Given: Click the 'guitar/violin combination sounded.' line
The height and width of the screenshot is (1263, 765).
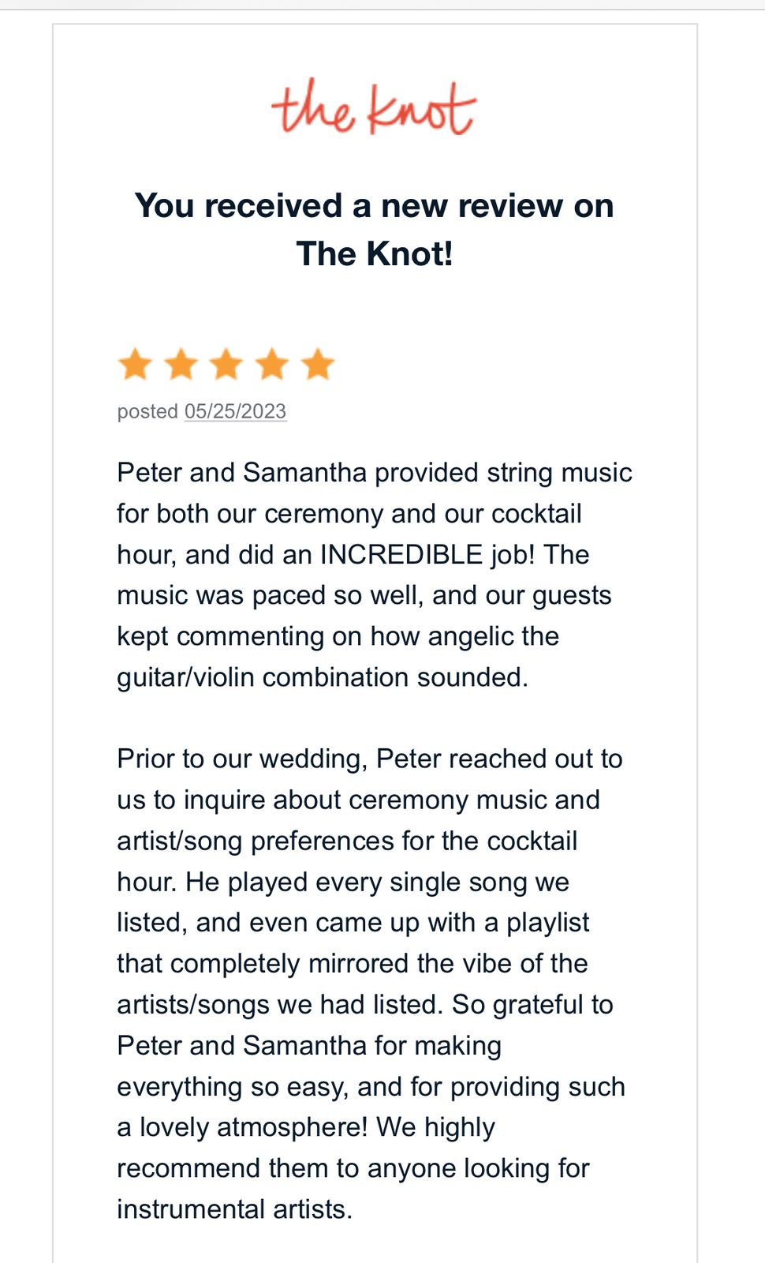Looking at the screenshot, I should click(x=322, y=677).
